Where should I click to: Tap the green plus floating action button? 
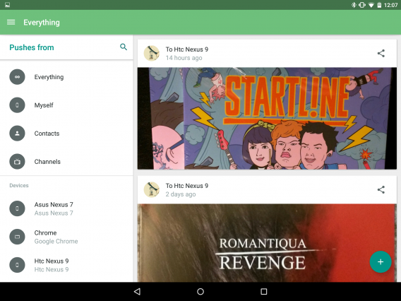point(381,262)
